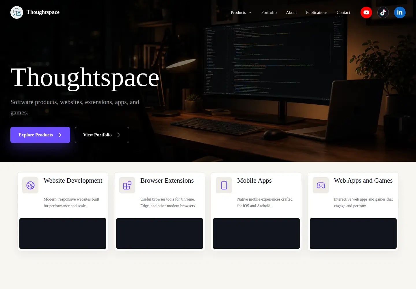The width and height of the screenshot is (416, 289).
Task: Open the Browser Extensions card title
Action: 167,181
